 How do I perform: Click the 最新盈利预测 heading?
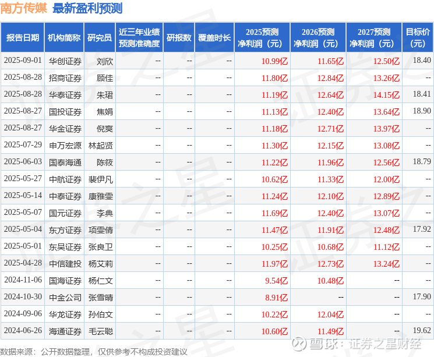(87, 8)
